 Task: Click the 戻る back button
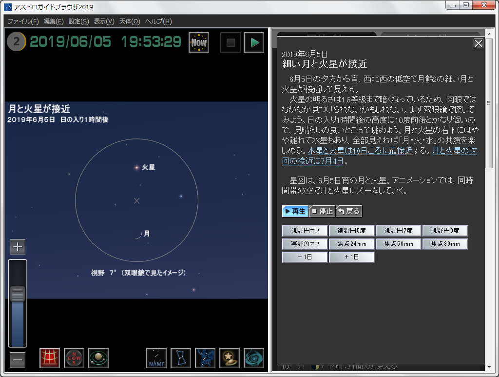[x=349, y=211]
